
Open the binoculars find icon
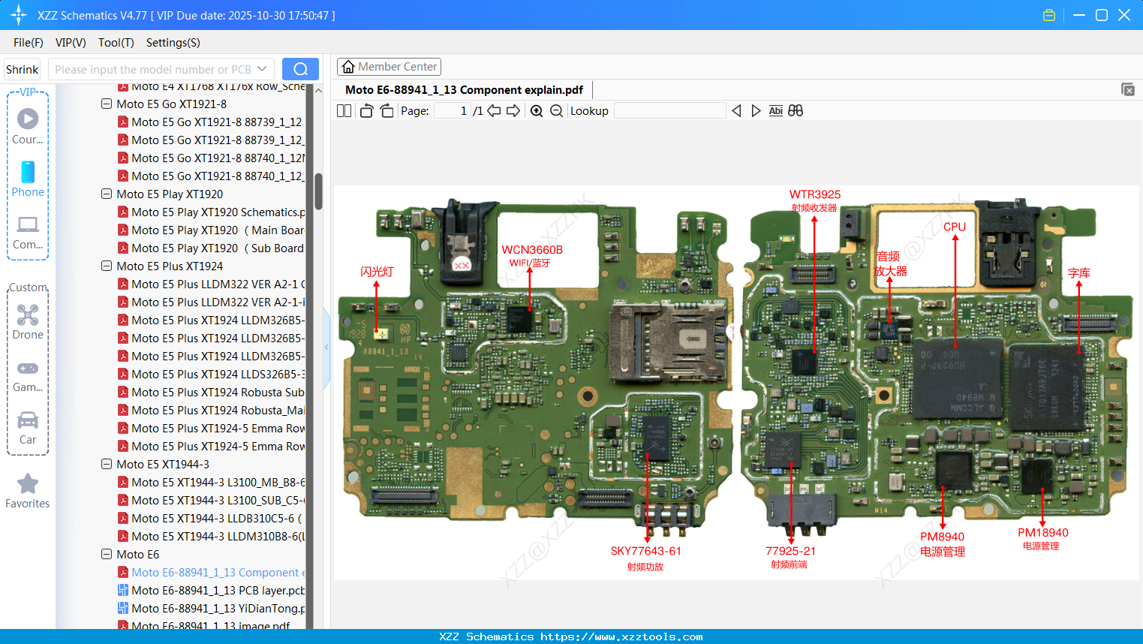[x=796, y=110]
